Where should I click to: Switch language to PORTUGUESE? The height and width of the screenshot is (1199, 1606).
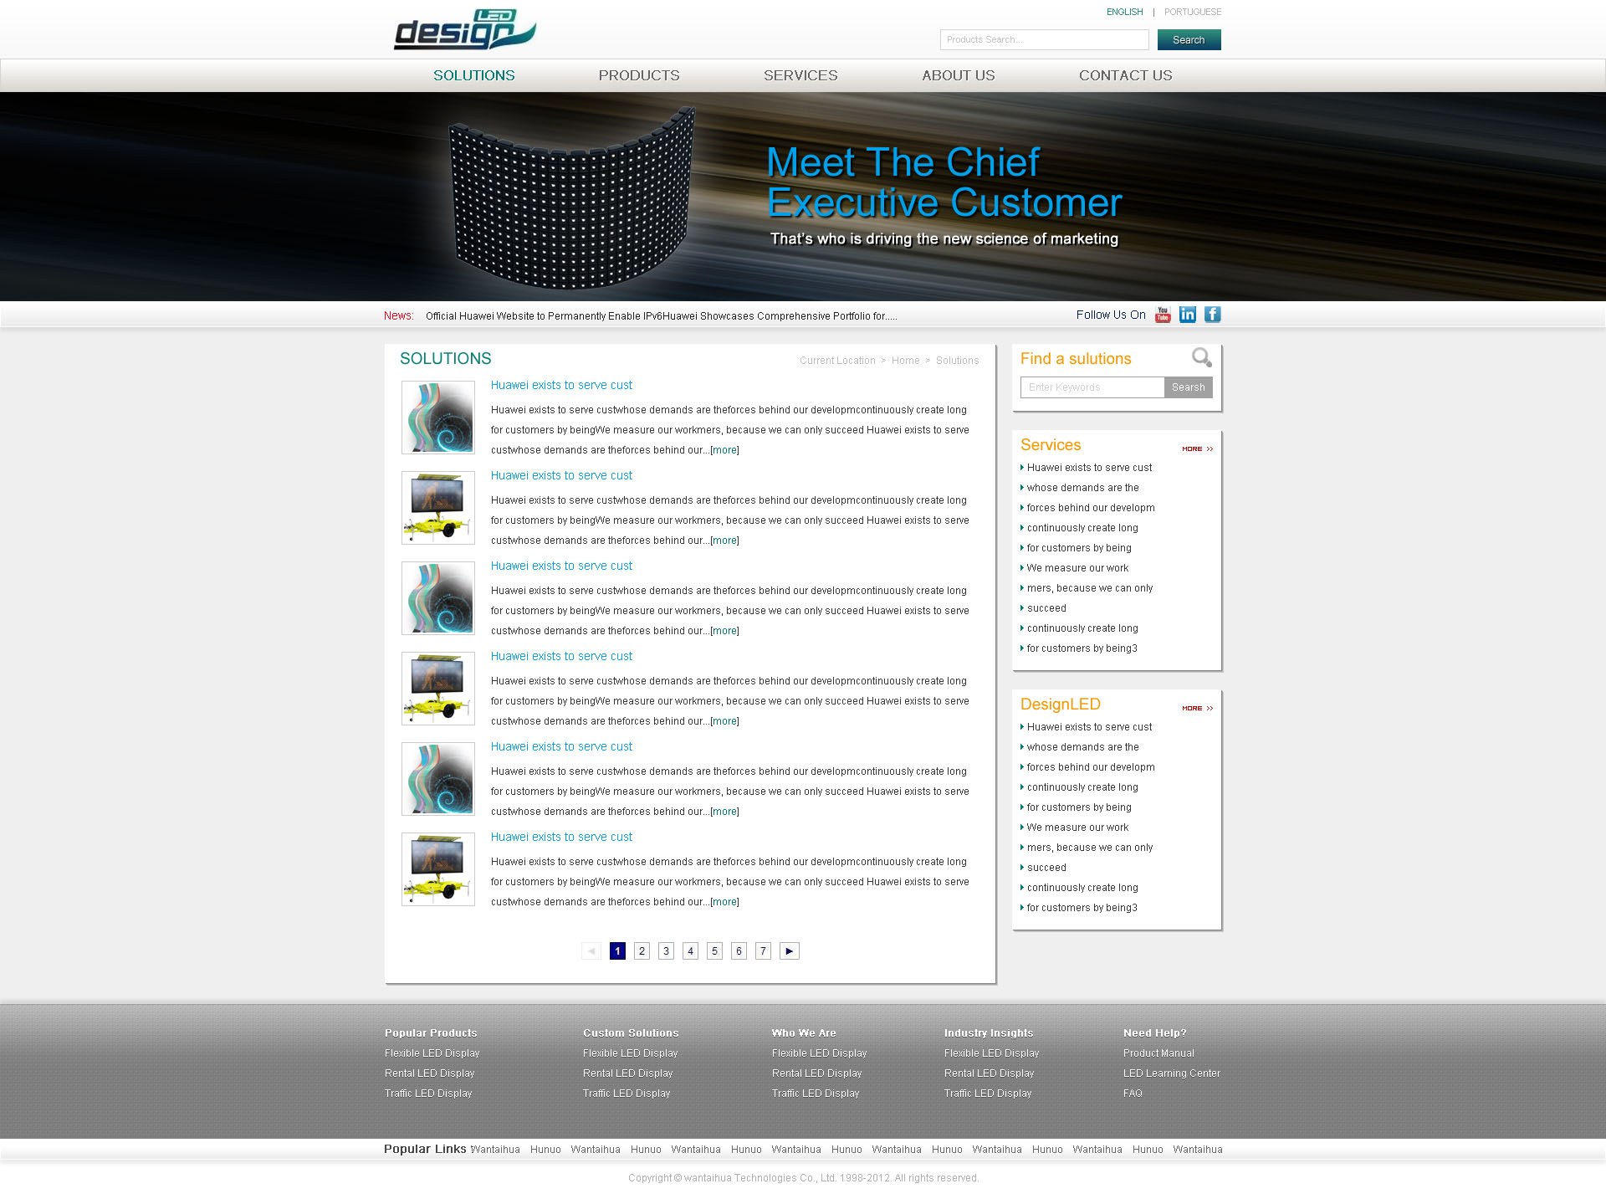[x=1192, y=12]
